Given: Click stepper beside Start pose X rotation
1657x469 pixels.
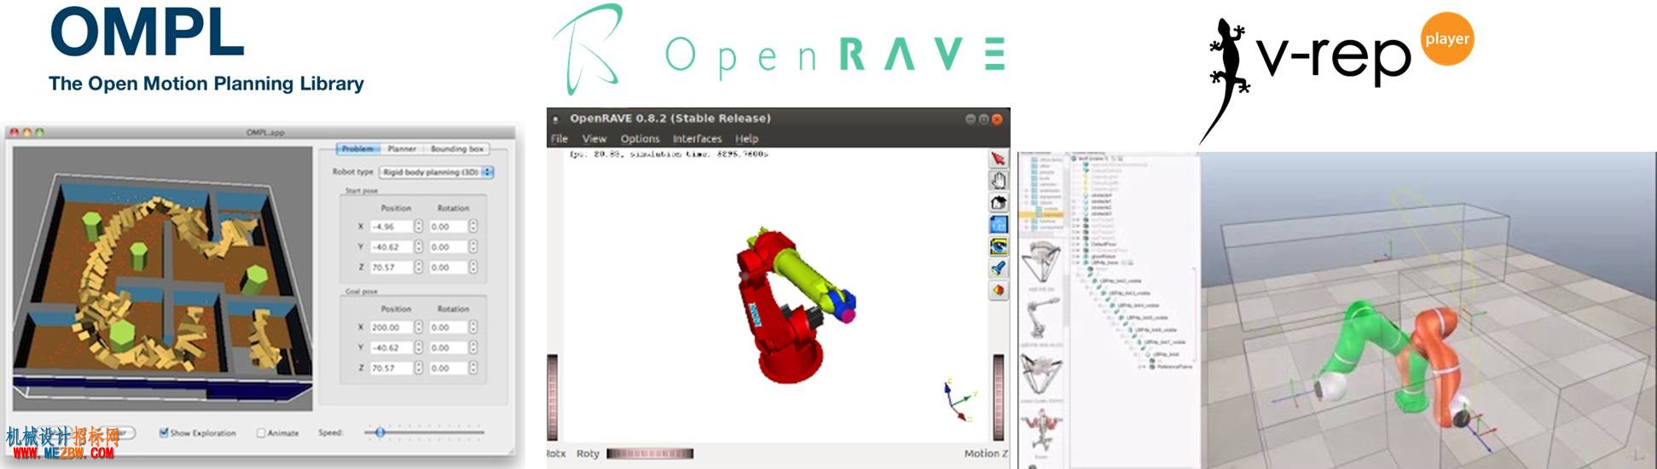Looking at the screenshot, I should pos(472,226).
